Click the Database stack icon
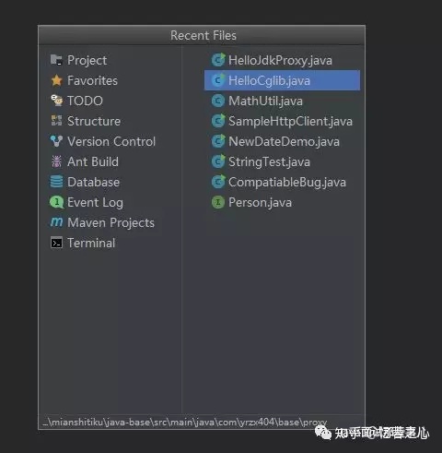The width and height of the screenshot is (442, 453). click(x=56, y=182)
